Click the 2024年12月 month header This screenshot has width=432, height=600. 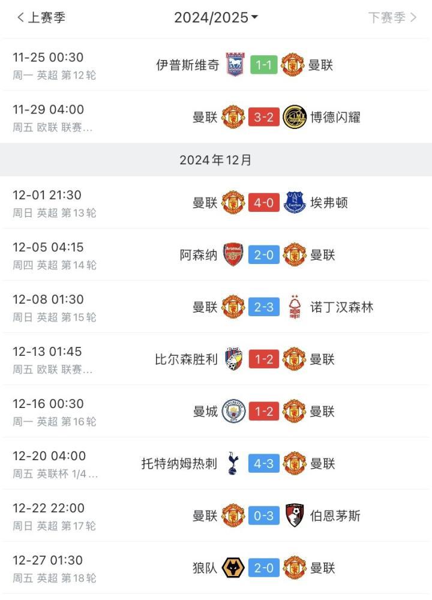point(216,160)
